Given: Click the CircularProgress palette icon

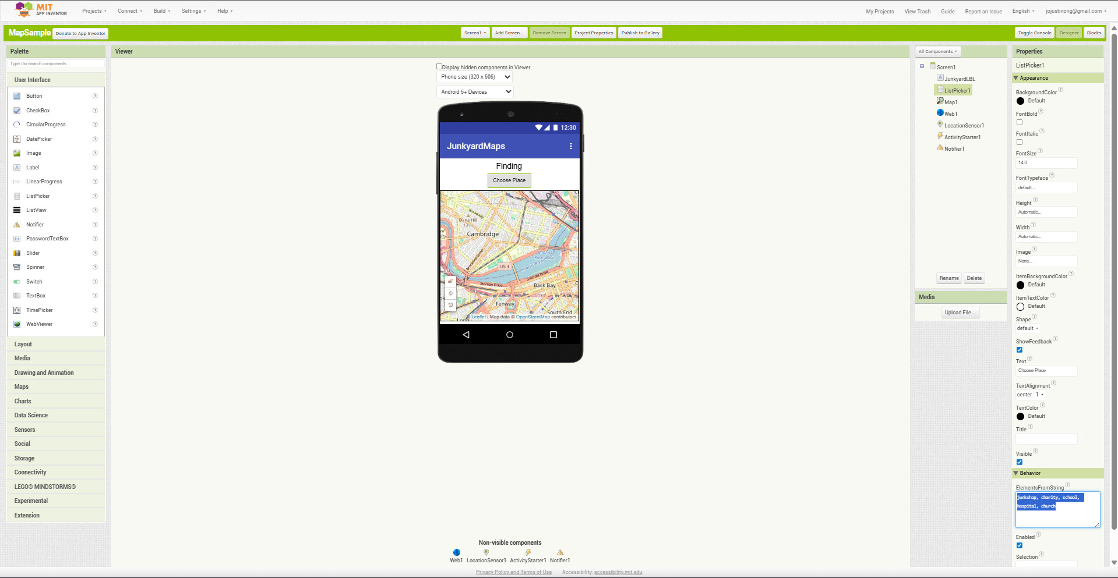Looking at the screenshot, I should point(17,125).
